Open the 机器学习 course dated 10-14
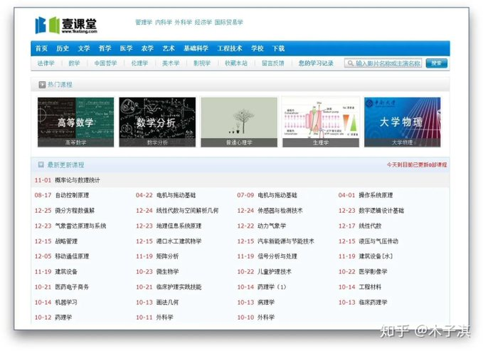 tap(66, 303)
